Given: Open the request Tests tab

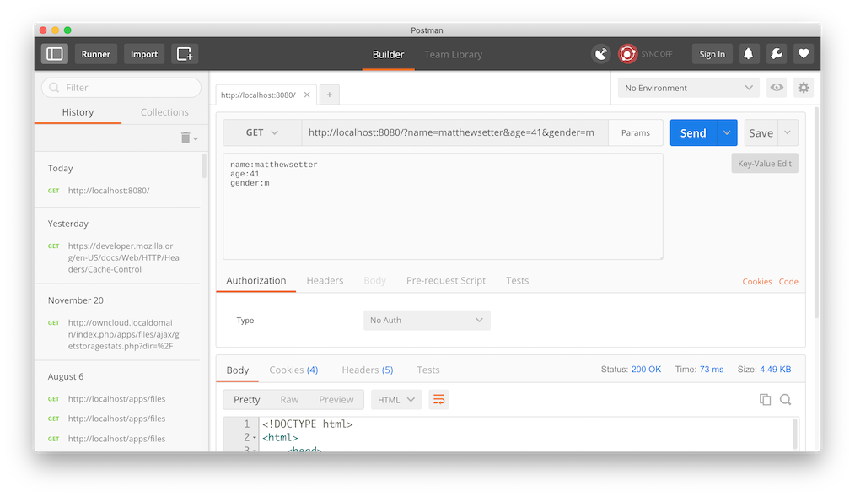Looking at the screenshot, I should tap(517, 280).
